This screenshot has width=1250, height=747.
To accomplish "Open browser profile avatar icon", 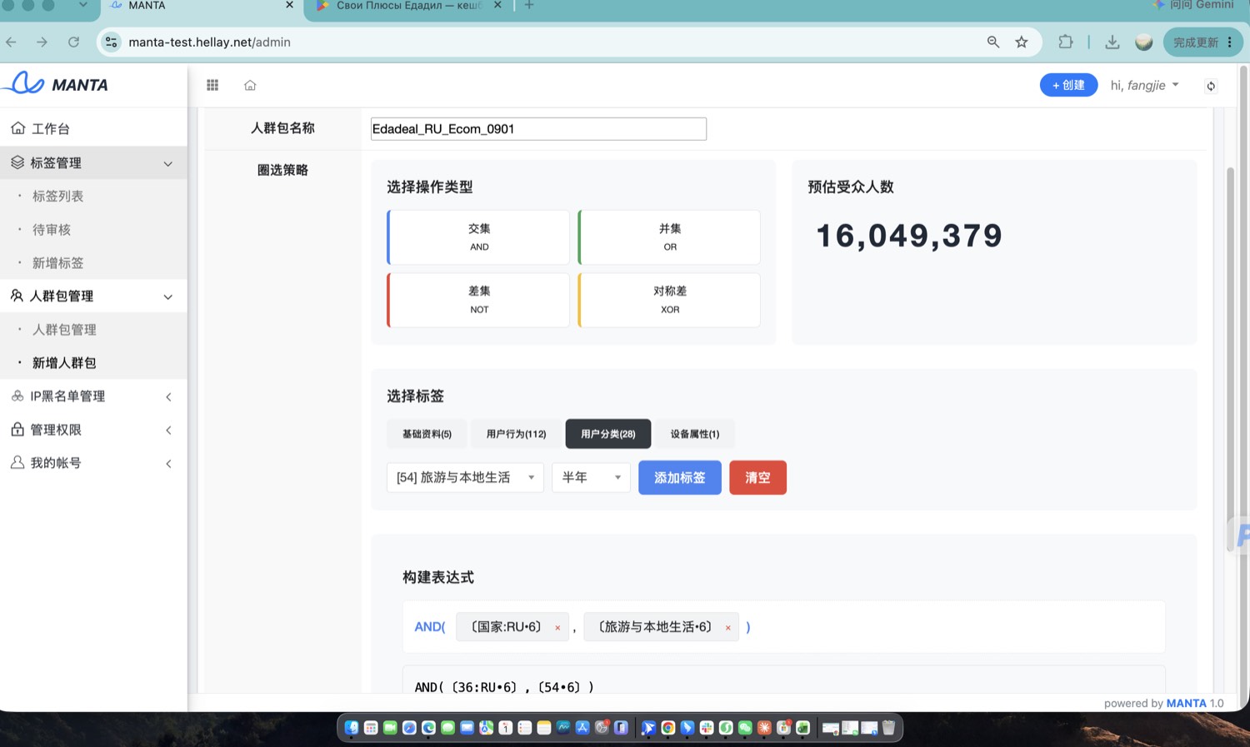I will (1144, 42).
